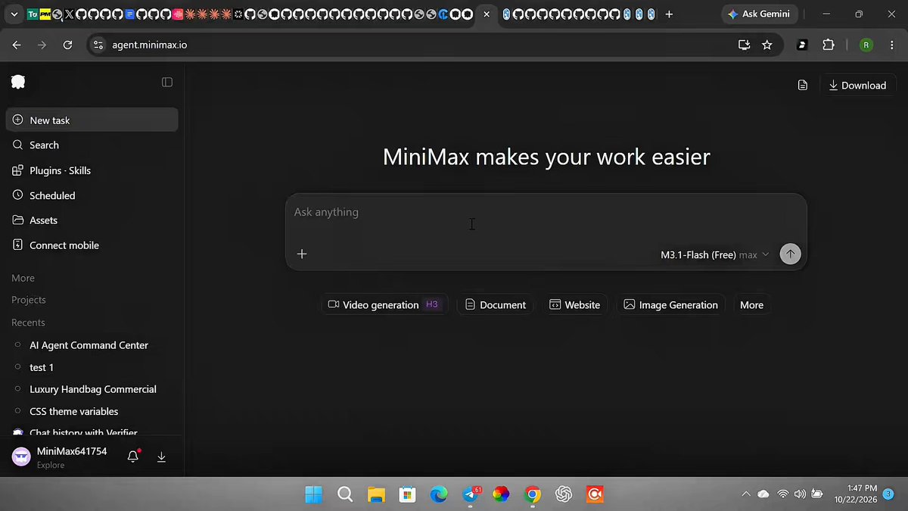Viewport: 908px width, 511px height.
Task: Click the More chip below prompt
Action: click(751, 304)
